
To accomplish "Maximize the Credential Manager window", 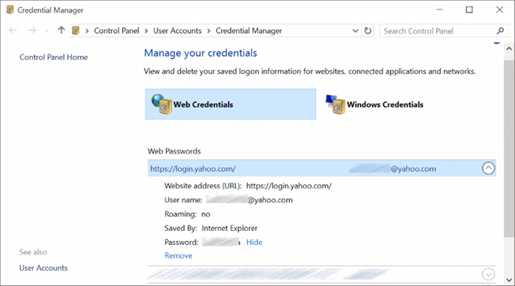I will tap(469, 10).
